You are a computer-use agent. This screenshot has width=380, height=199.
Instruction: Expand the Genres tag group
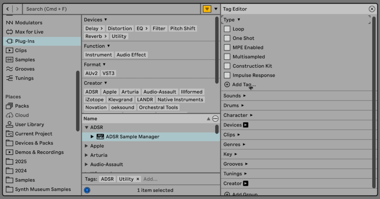244,144
